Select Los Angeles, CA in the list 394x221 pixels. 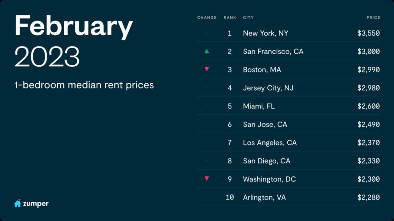point(270,143)
